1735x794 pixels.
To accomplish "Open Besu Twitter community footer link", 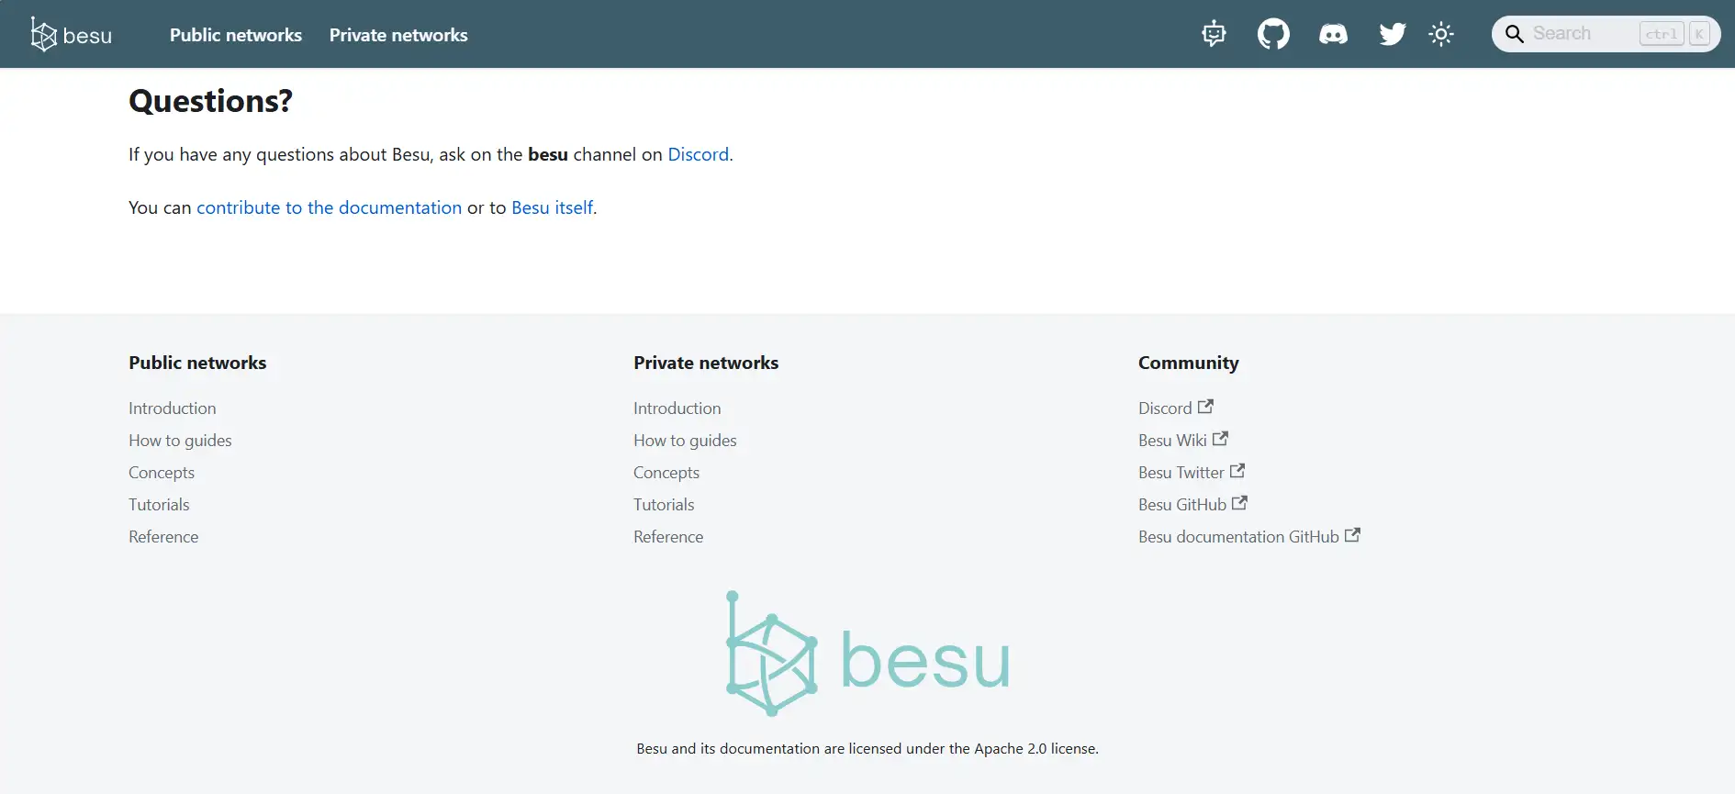I will 1181,473.
